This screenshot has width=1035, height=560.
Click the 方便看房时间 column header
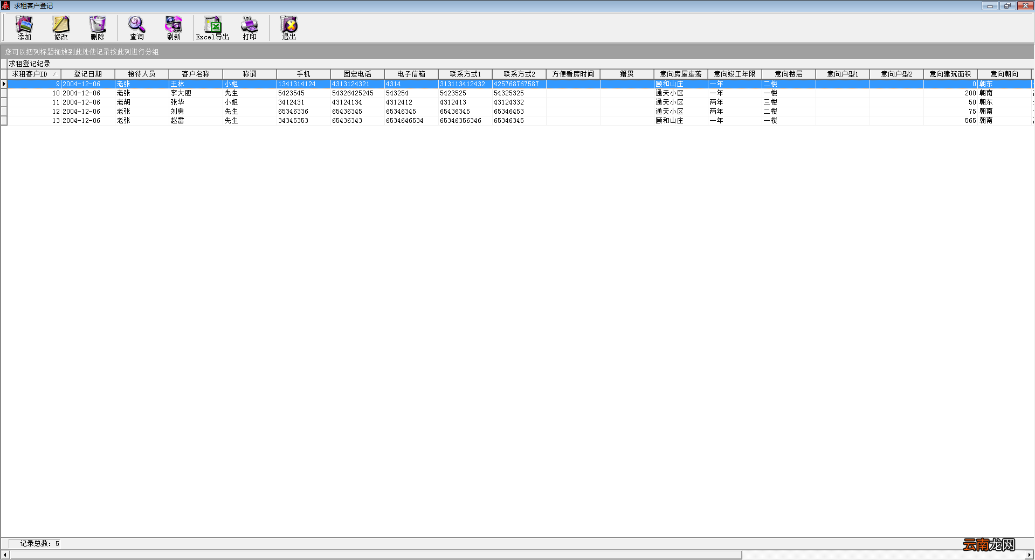(573, 74)
